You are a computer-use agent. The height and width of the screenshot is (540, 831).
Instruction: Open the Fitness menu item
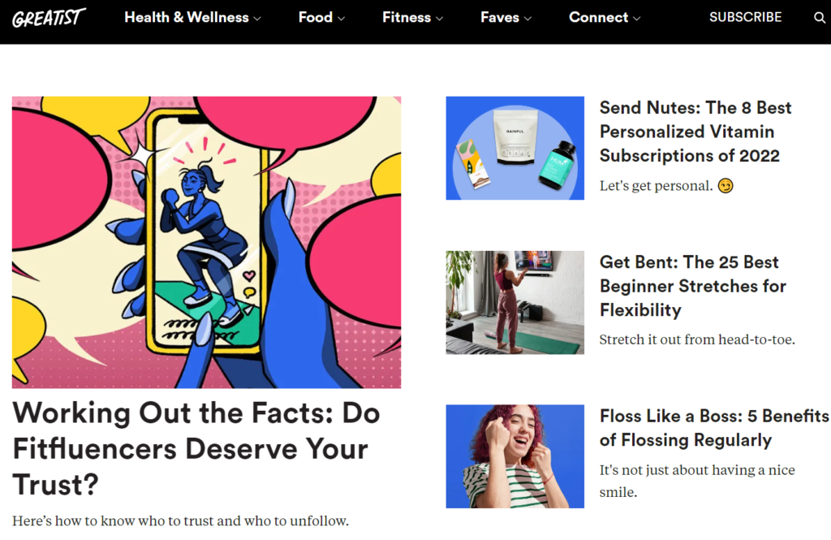click(x=407, y=17)
